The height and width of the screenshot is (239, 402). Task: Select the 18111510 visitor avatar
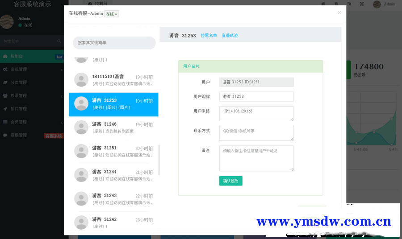tap(81, 79)
